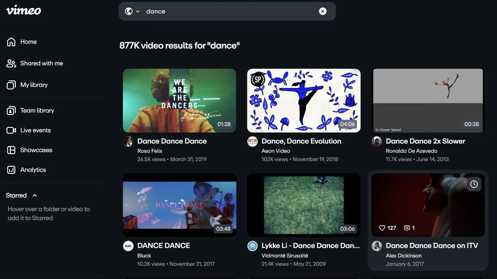The height and width of the screenshot is (279, 497).
Task: Open the Dance, Dance Evolution video title
Action: [x=301, y=141]
